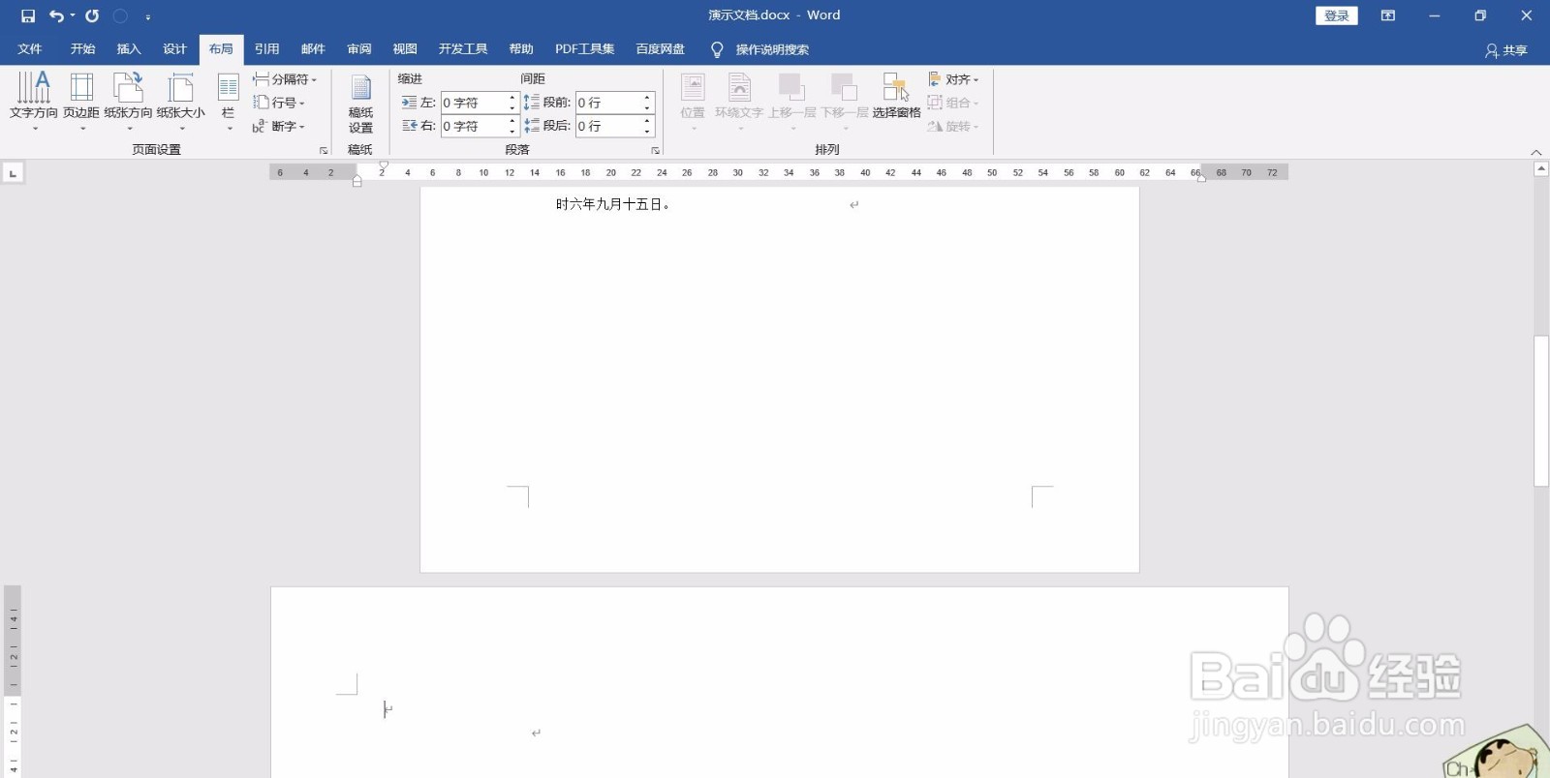Open the 视图 ribbon tab
The image size is (1550, 778).
(x=405, y=49)
